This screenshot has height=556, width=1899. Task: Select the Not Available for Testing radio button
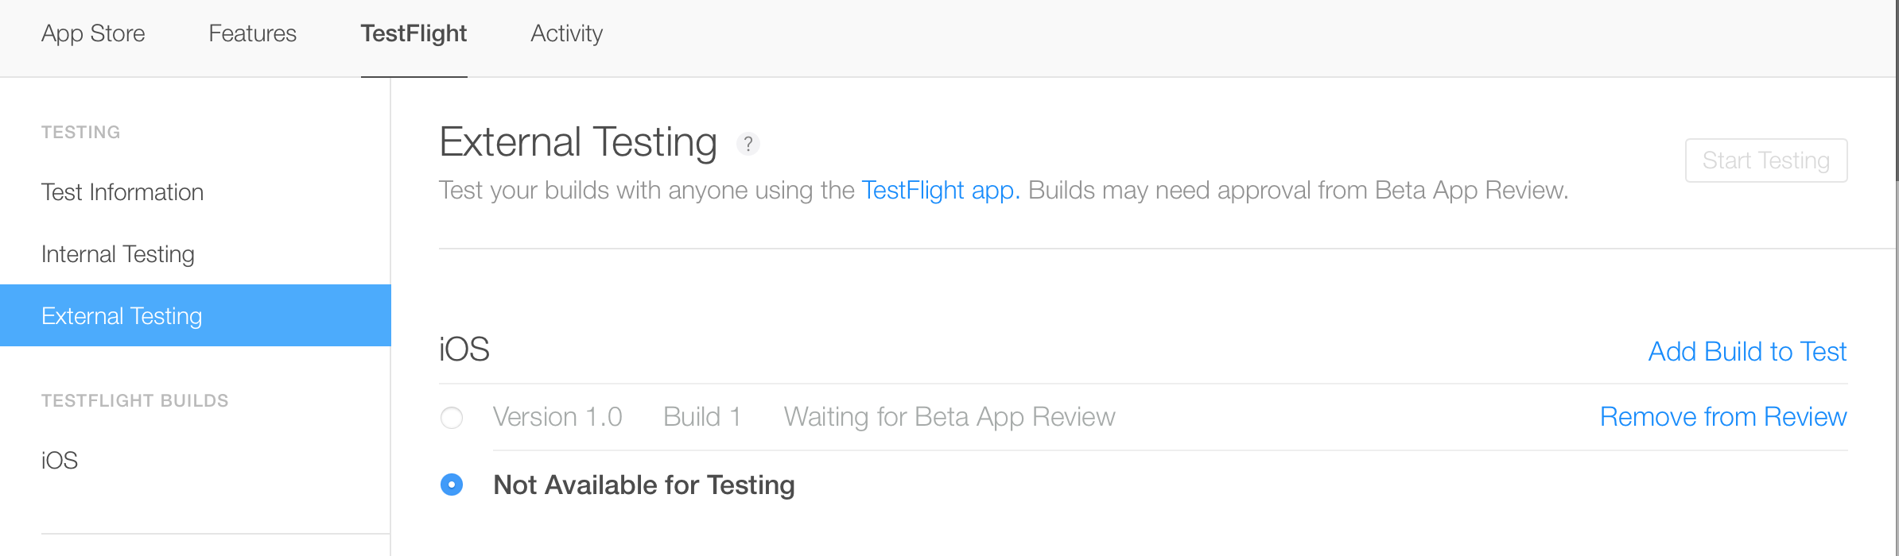(452, 485)
